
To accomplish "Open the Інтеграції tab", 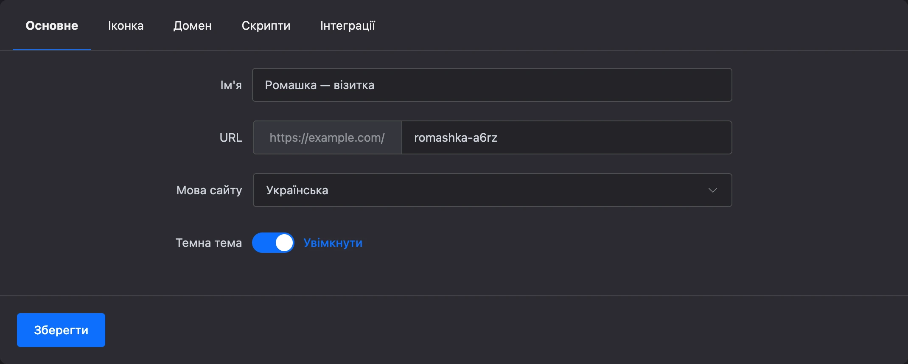I will (348, 26).
